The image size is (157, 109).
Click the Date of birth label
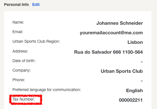coord(24,61)
